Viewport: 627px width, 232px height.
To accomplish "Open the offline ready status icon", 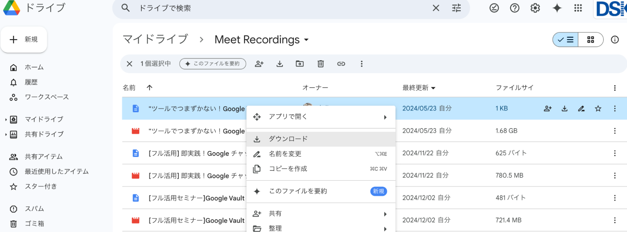I will (494, 8).
